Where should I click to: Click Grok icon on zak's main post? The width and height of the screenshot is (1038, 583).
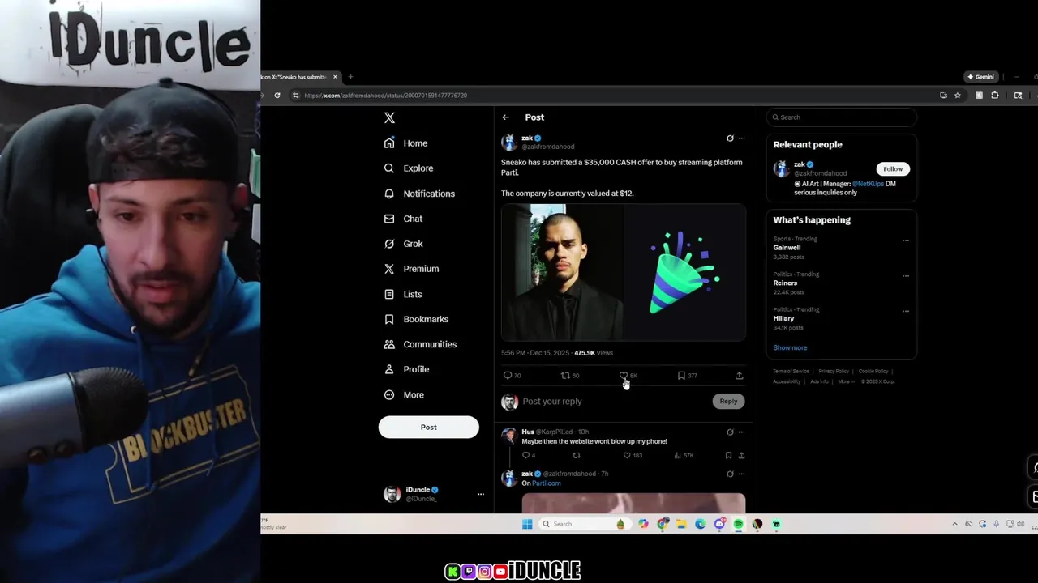tap(730, 138)
